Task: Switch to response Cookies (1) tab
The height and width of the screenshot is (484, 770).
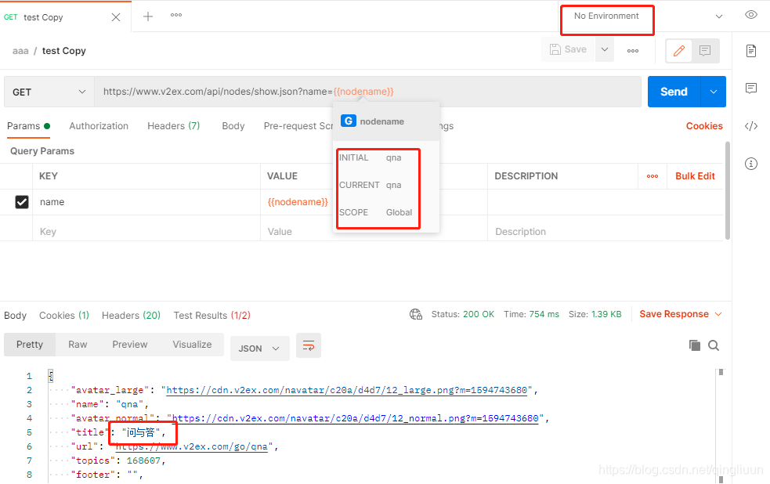Action: tap(64, 315)
